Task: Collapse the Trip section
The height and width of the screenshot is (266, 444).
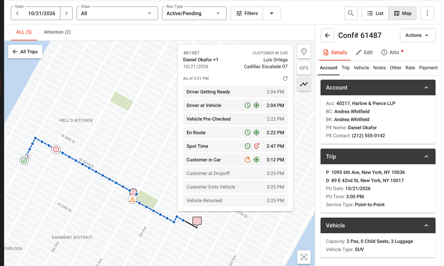Action: pos(426,156)
